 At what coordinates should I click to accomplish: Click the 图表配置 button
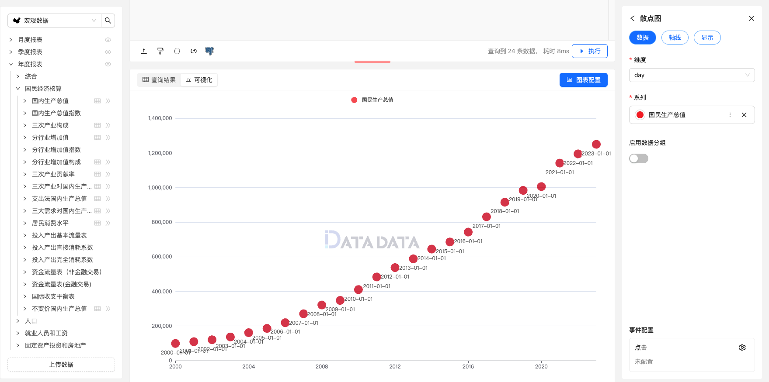(584, 80)
